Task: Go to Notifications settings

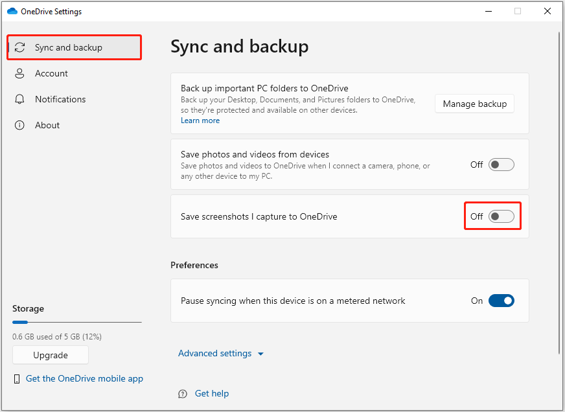Action: pos(75,99)
